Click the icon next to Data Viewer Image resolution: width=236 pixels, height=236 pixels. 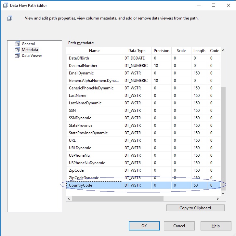click(17, 56)
